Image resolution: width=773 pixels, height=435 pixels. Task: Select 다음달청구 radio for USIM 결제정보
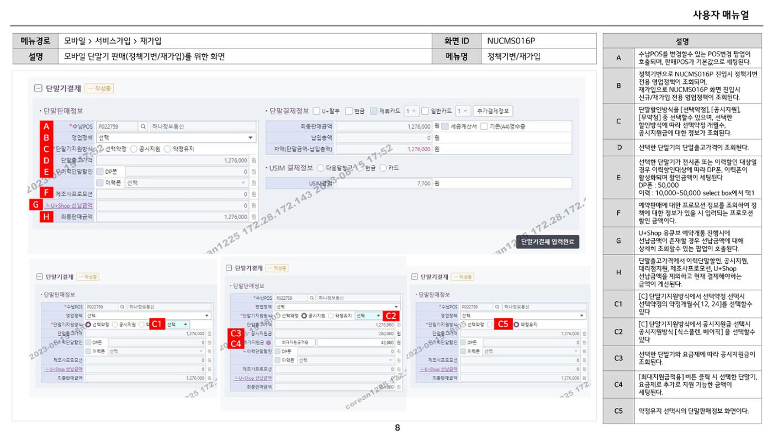click(321, 168)
